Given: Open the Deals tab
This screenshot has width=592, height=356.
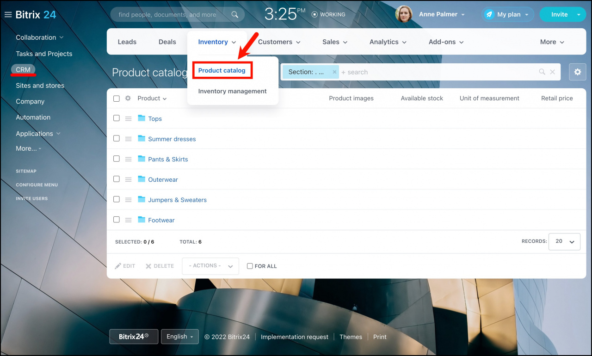Looking at the screenshot, I should (167, 42).
